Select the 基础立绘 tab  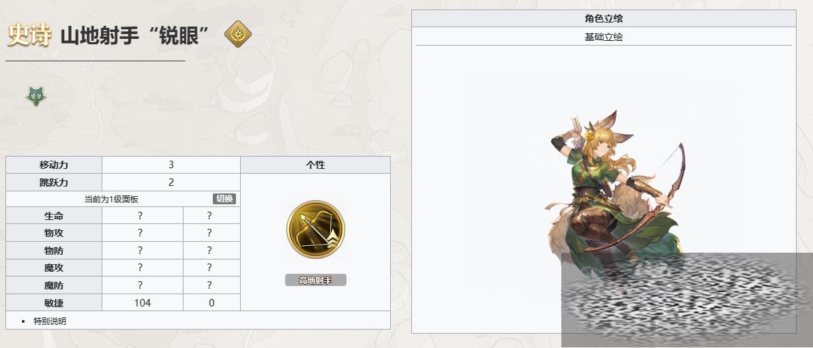click(x=604, y=37)
